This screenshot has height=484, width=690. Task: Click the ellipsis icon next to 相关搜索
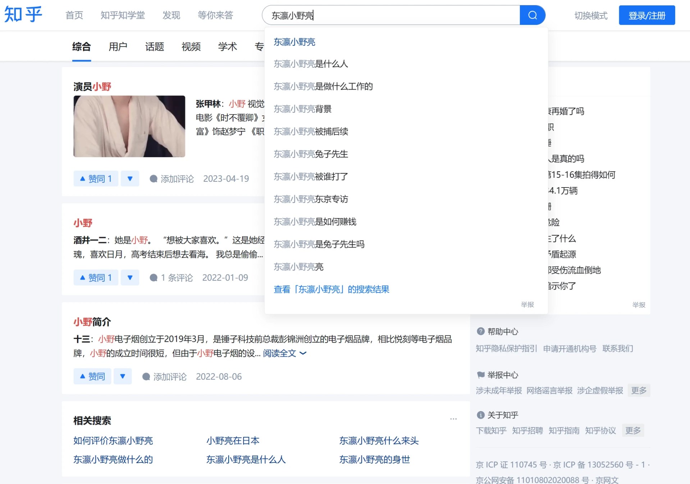[x=453, y=419]
